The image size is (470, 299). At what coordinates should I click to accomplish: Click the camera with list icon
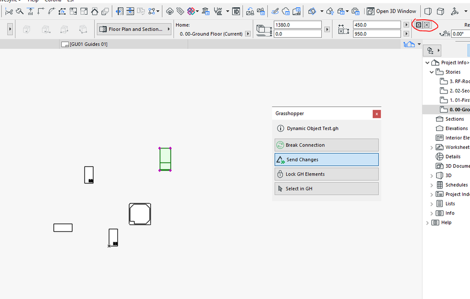click(356, 12)
